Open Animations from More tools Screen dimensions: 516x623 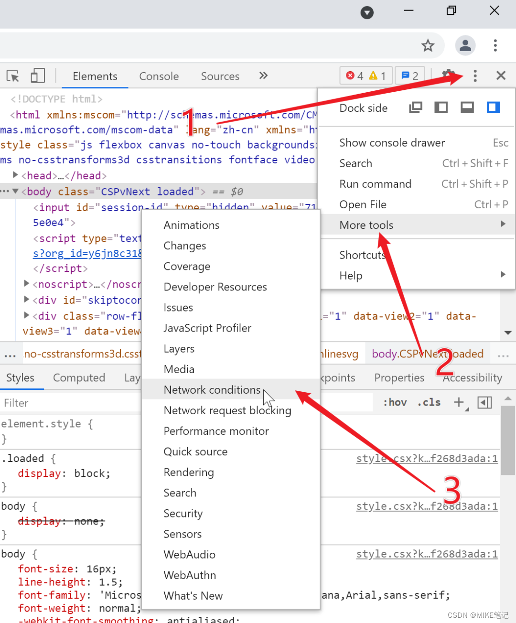[x=231, y=225]
